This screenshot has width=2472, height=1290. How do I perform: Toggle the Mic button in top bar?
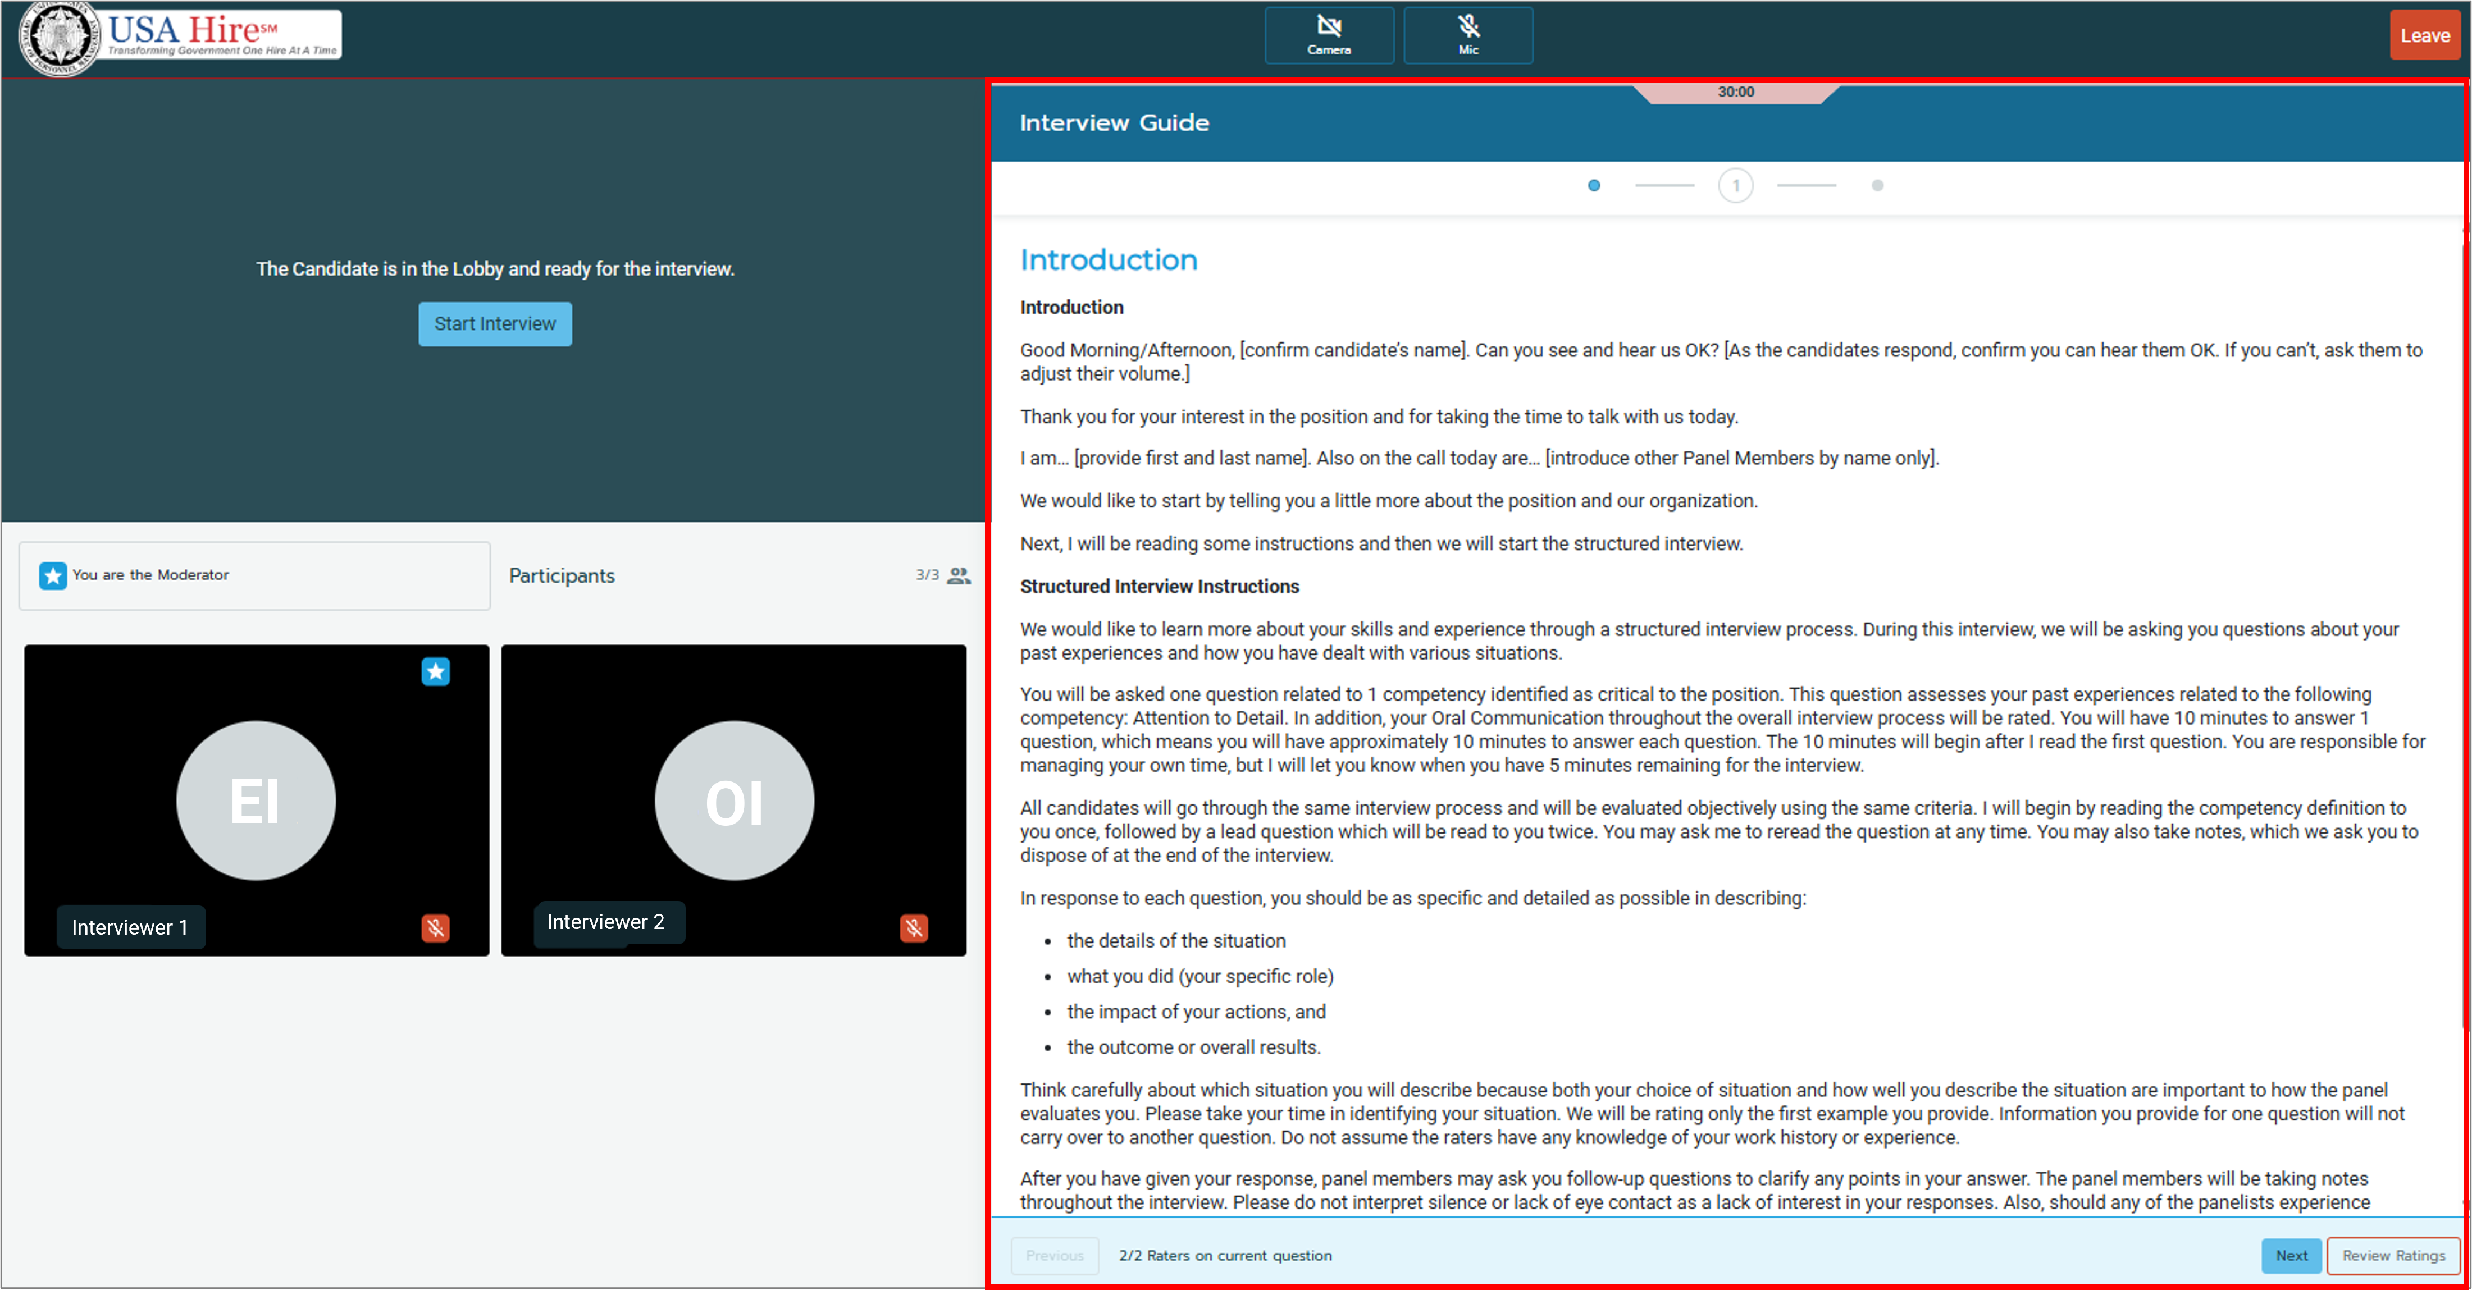(x=1467, y=35)
